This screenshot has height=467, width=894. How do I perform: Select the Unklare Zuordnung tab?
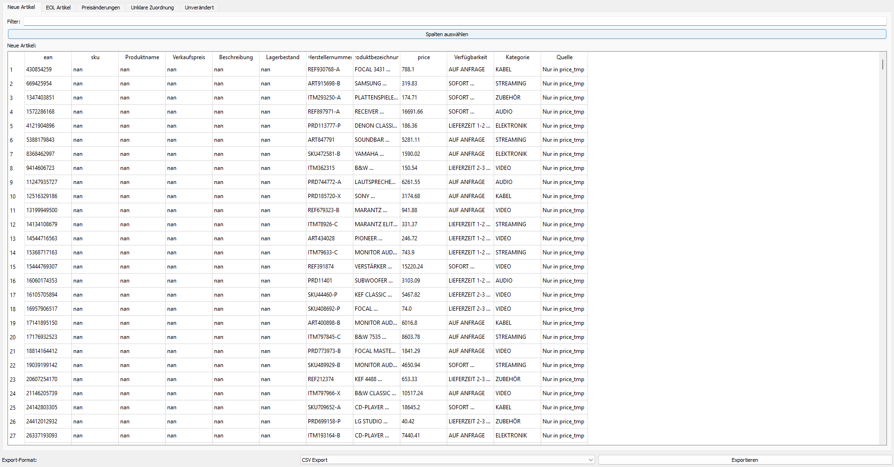point(152,8)
